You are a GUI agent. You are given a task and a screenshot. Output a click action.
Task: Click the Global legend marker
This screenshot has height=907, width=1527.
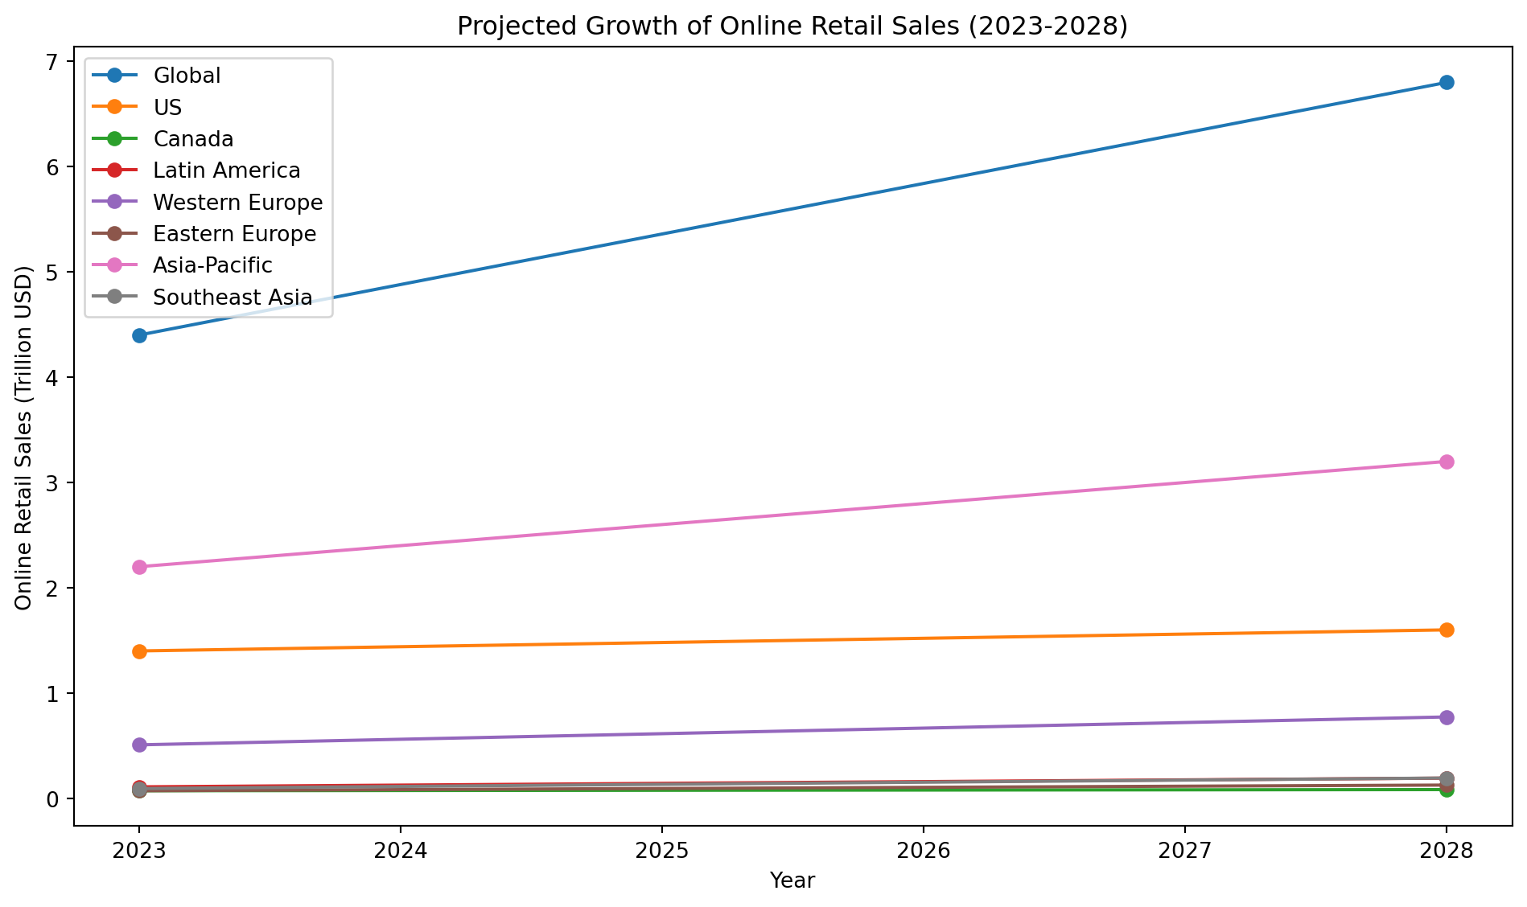(x=114, y=75)
